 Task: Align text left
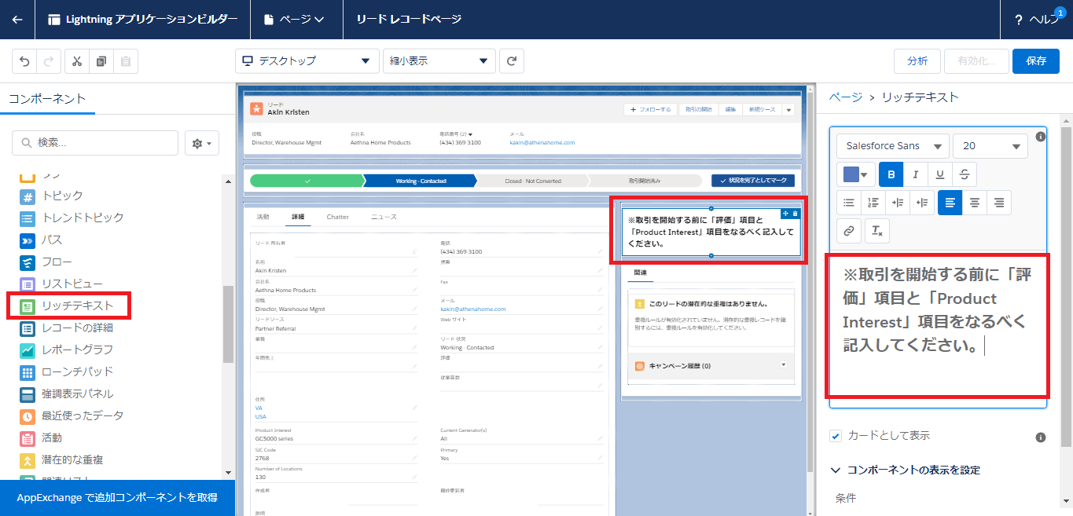click(950, 203)
